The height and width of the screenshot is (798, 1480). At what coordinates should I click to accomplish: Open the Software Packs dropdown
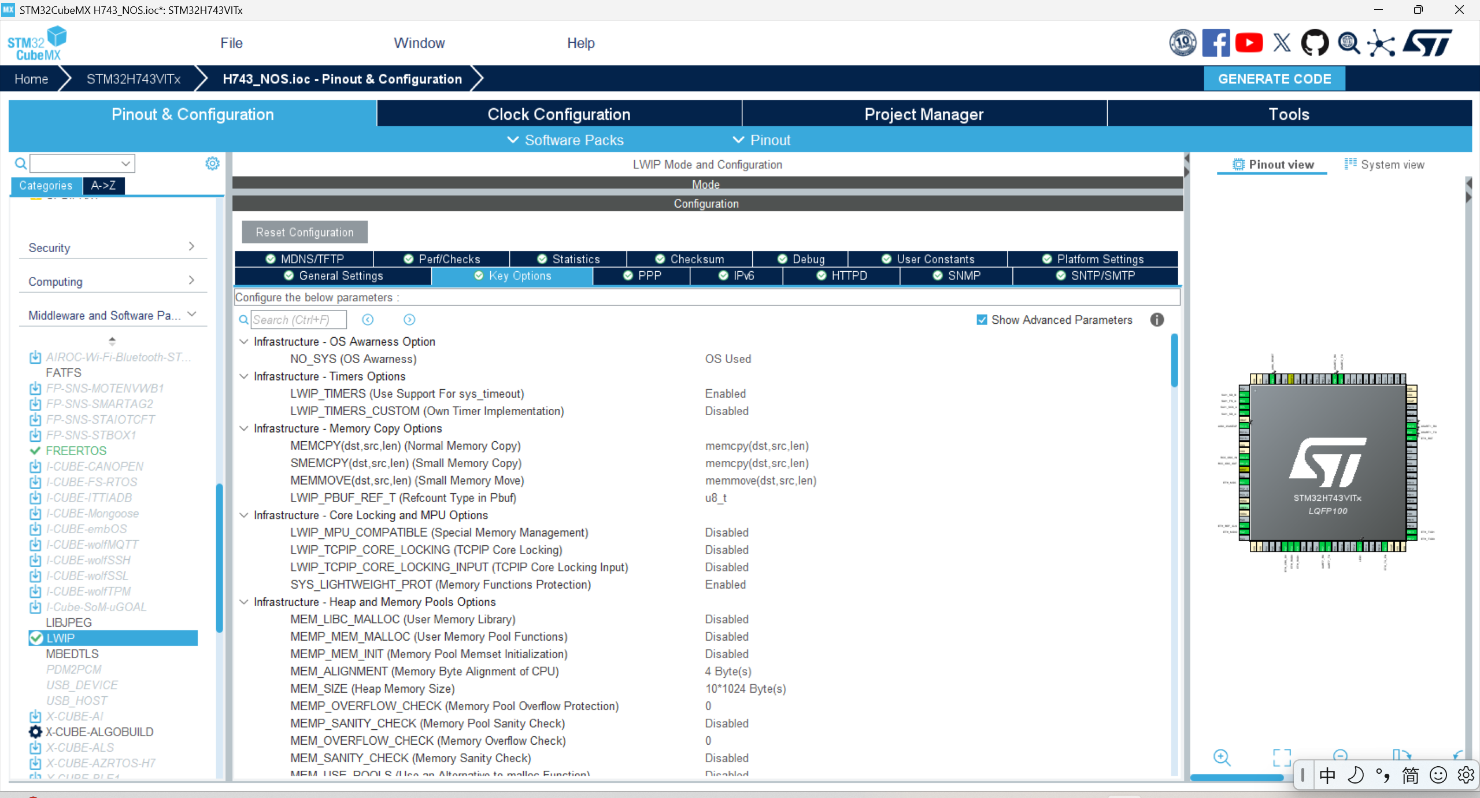[565, 140]
